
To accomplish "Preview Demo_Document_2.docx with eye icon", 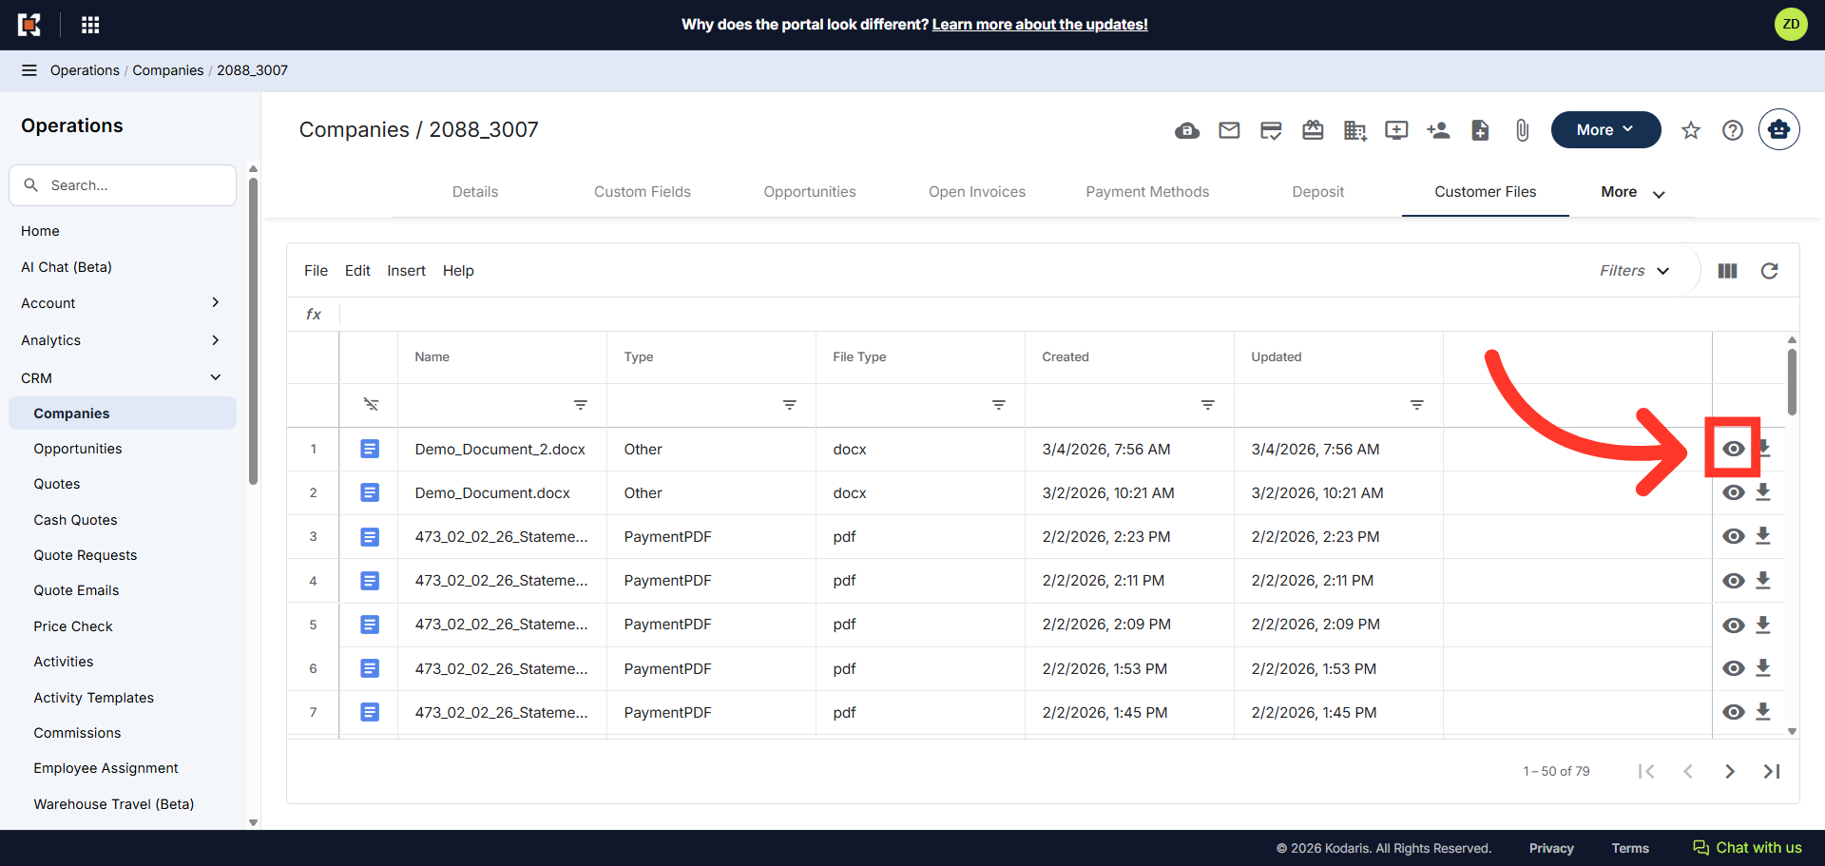I will pos(1734,449).
